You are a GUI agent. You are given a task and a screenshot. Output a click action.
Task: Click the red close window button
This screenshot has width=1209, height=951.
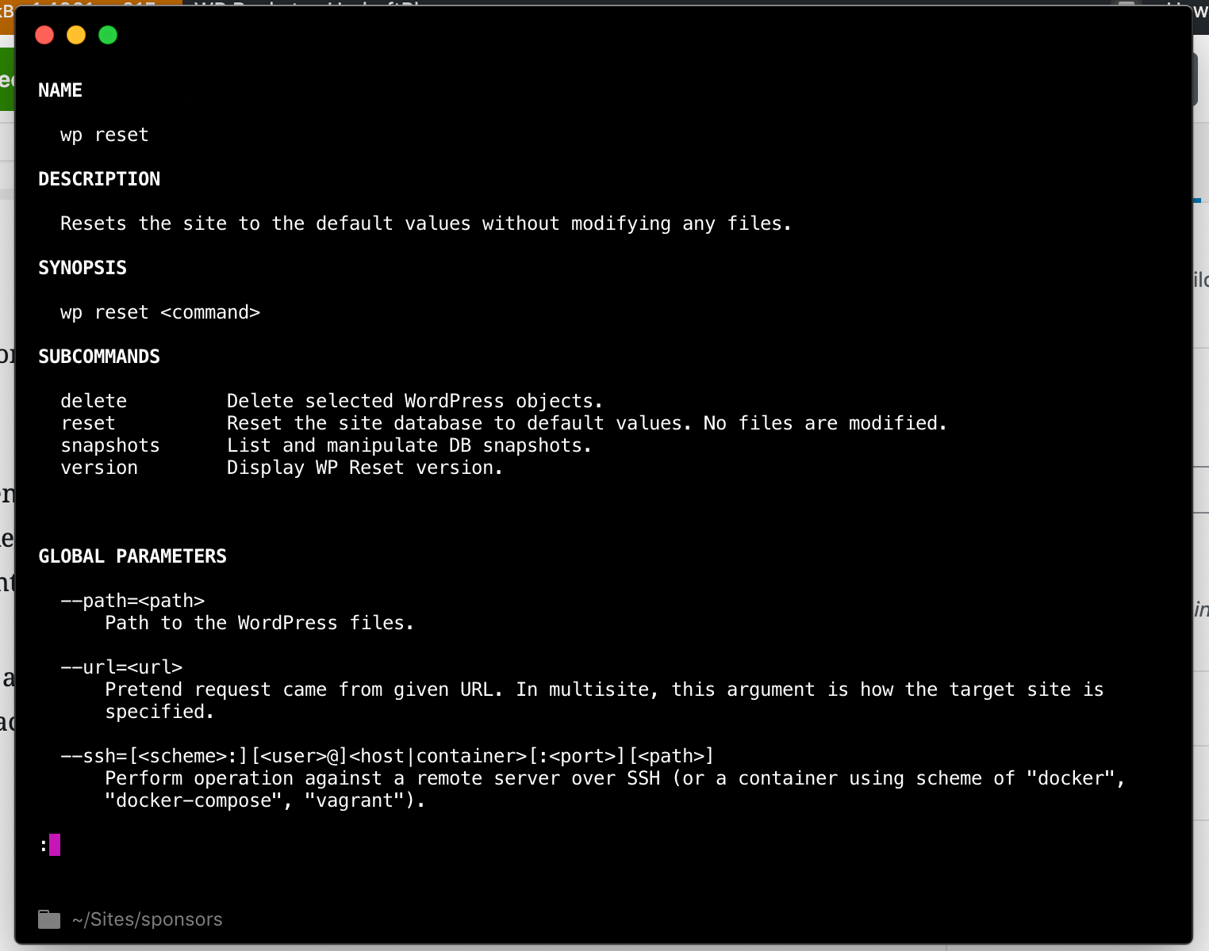click(x=44, y=35)
